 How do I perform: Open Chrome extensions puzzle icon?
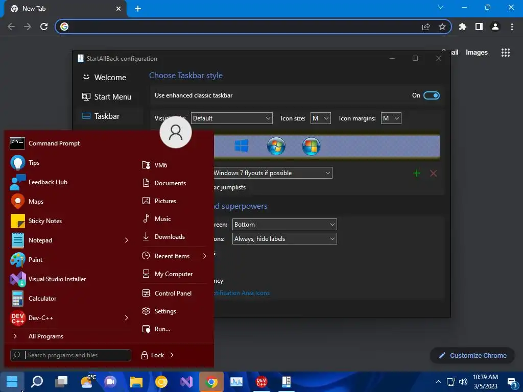463,27
